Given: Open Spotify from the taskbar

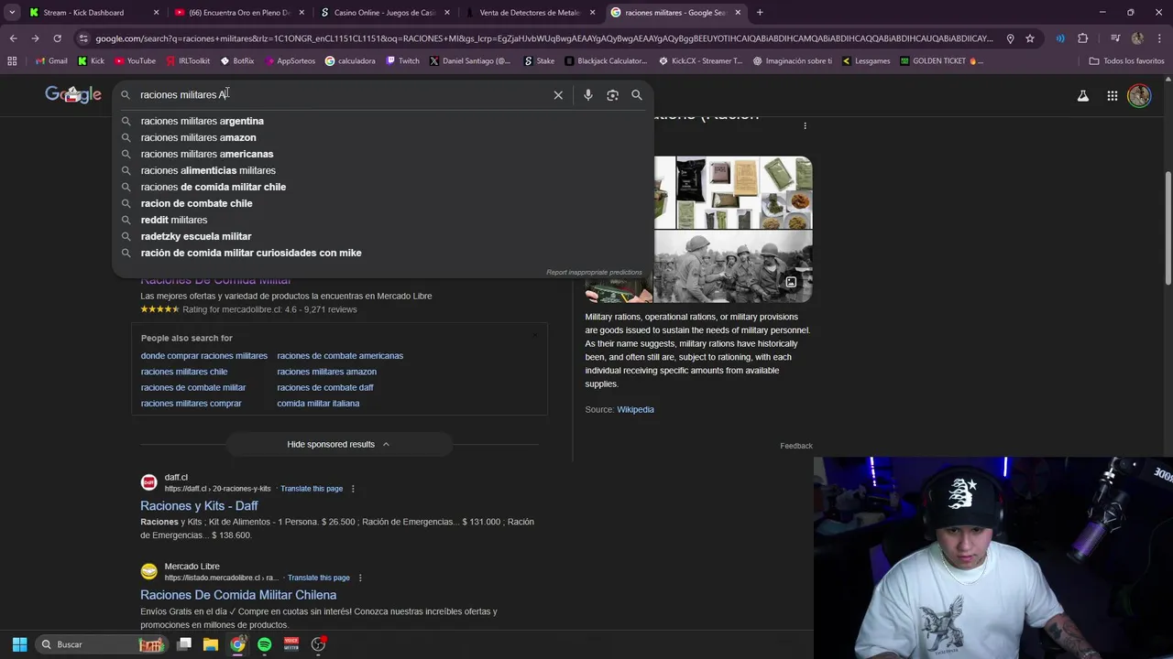Looking at the screenshot, I should tap(264, 644).
